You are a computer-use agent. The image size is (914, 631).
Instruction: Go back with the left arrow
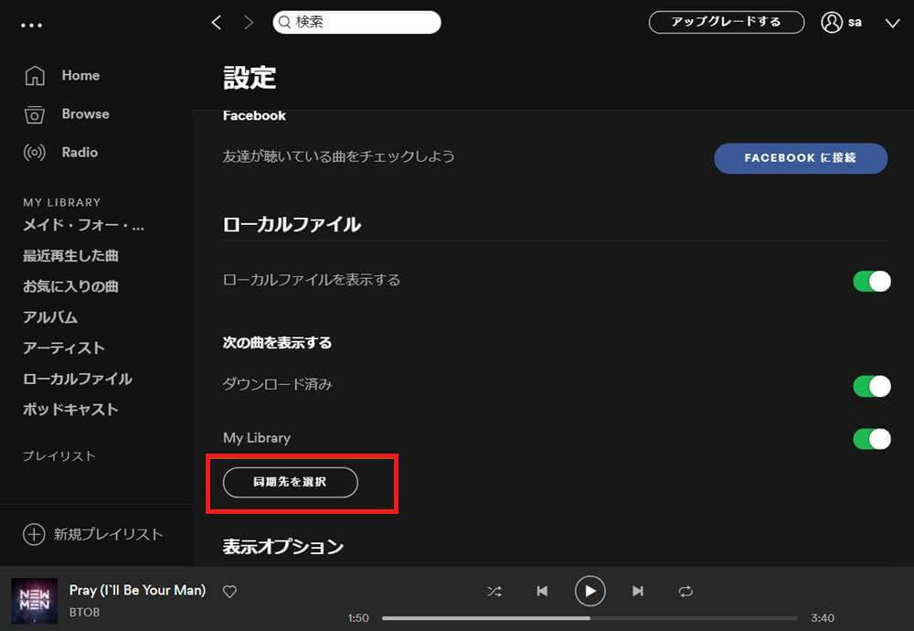pyautogui.click(x=217, y=22)
